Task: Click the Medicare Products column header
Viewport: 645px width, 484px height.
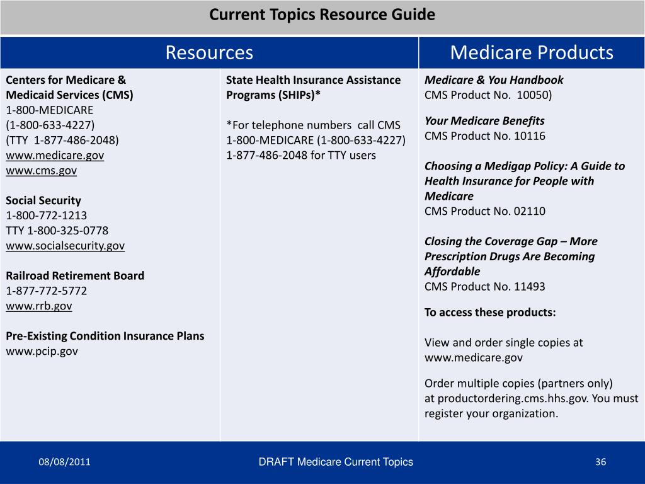Action: (x=532, y=53)
